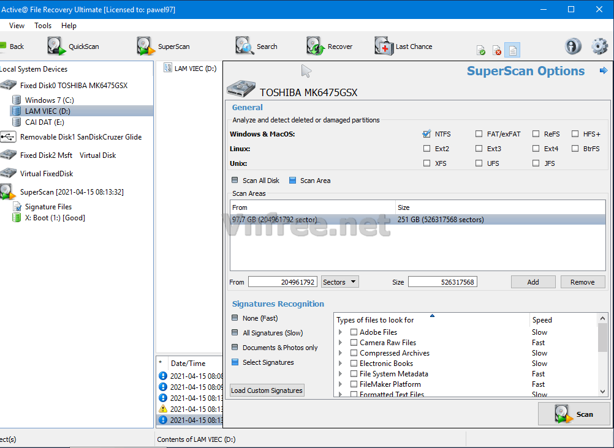
Task: Click the QuickScan toolbar icon
Action: (x=57, y=47)
